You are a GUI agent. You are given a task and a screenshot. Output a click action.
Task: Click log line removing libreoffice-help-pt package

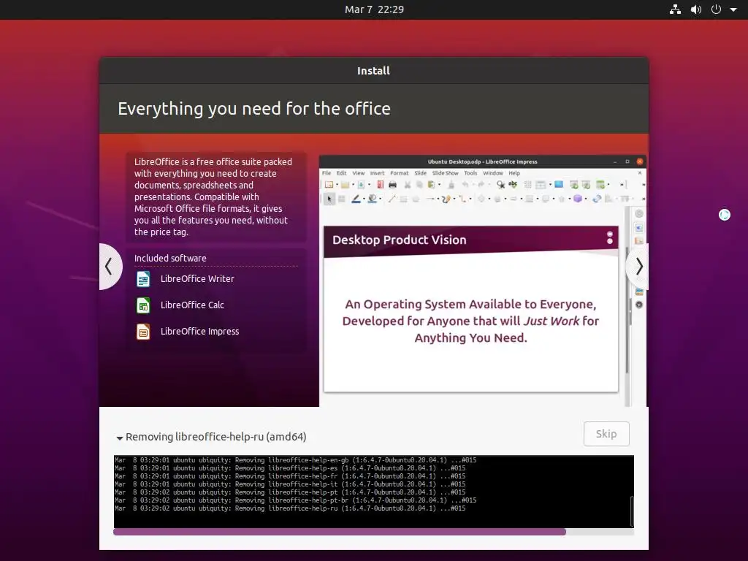[x=289, y=492]
